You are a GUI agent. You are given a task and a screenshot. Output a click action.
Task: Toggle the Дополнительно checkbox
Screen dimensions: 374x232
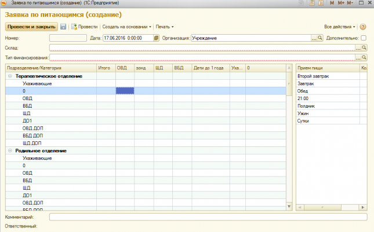pyautogui.click(x=364, y=38)
